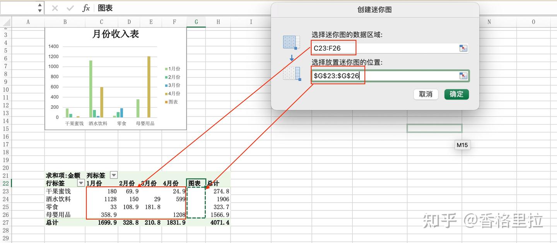The image size is (557, 243).
Task: Click cell with value 358.9
Action: coord(101,214)
